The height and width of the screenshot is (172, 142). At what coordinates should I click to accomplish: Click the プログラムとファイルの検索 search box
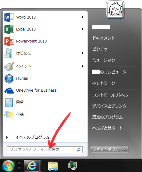tap(45, 150)
